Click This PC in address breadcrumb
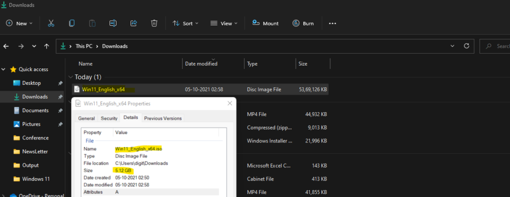 (x=84, y=46)
